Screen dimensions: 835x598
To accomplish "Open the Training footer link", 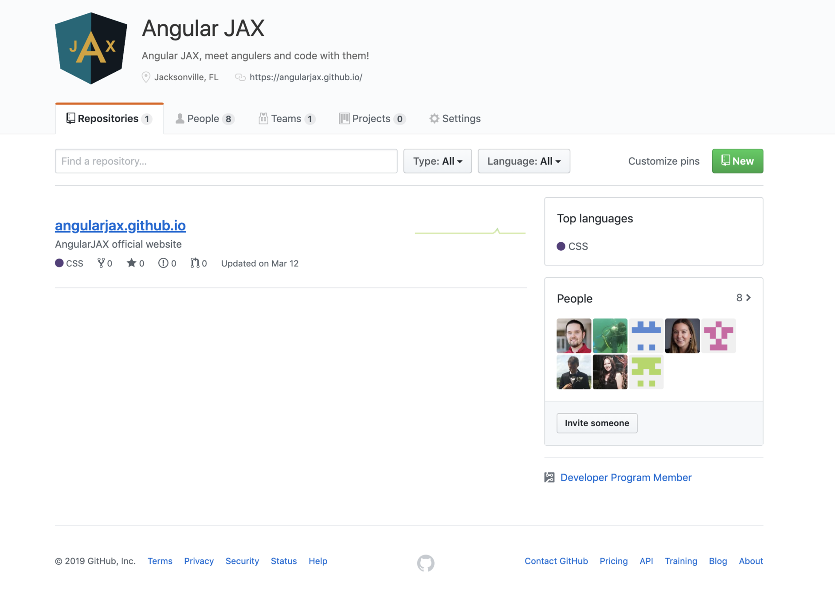I will (681, 561).
